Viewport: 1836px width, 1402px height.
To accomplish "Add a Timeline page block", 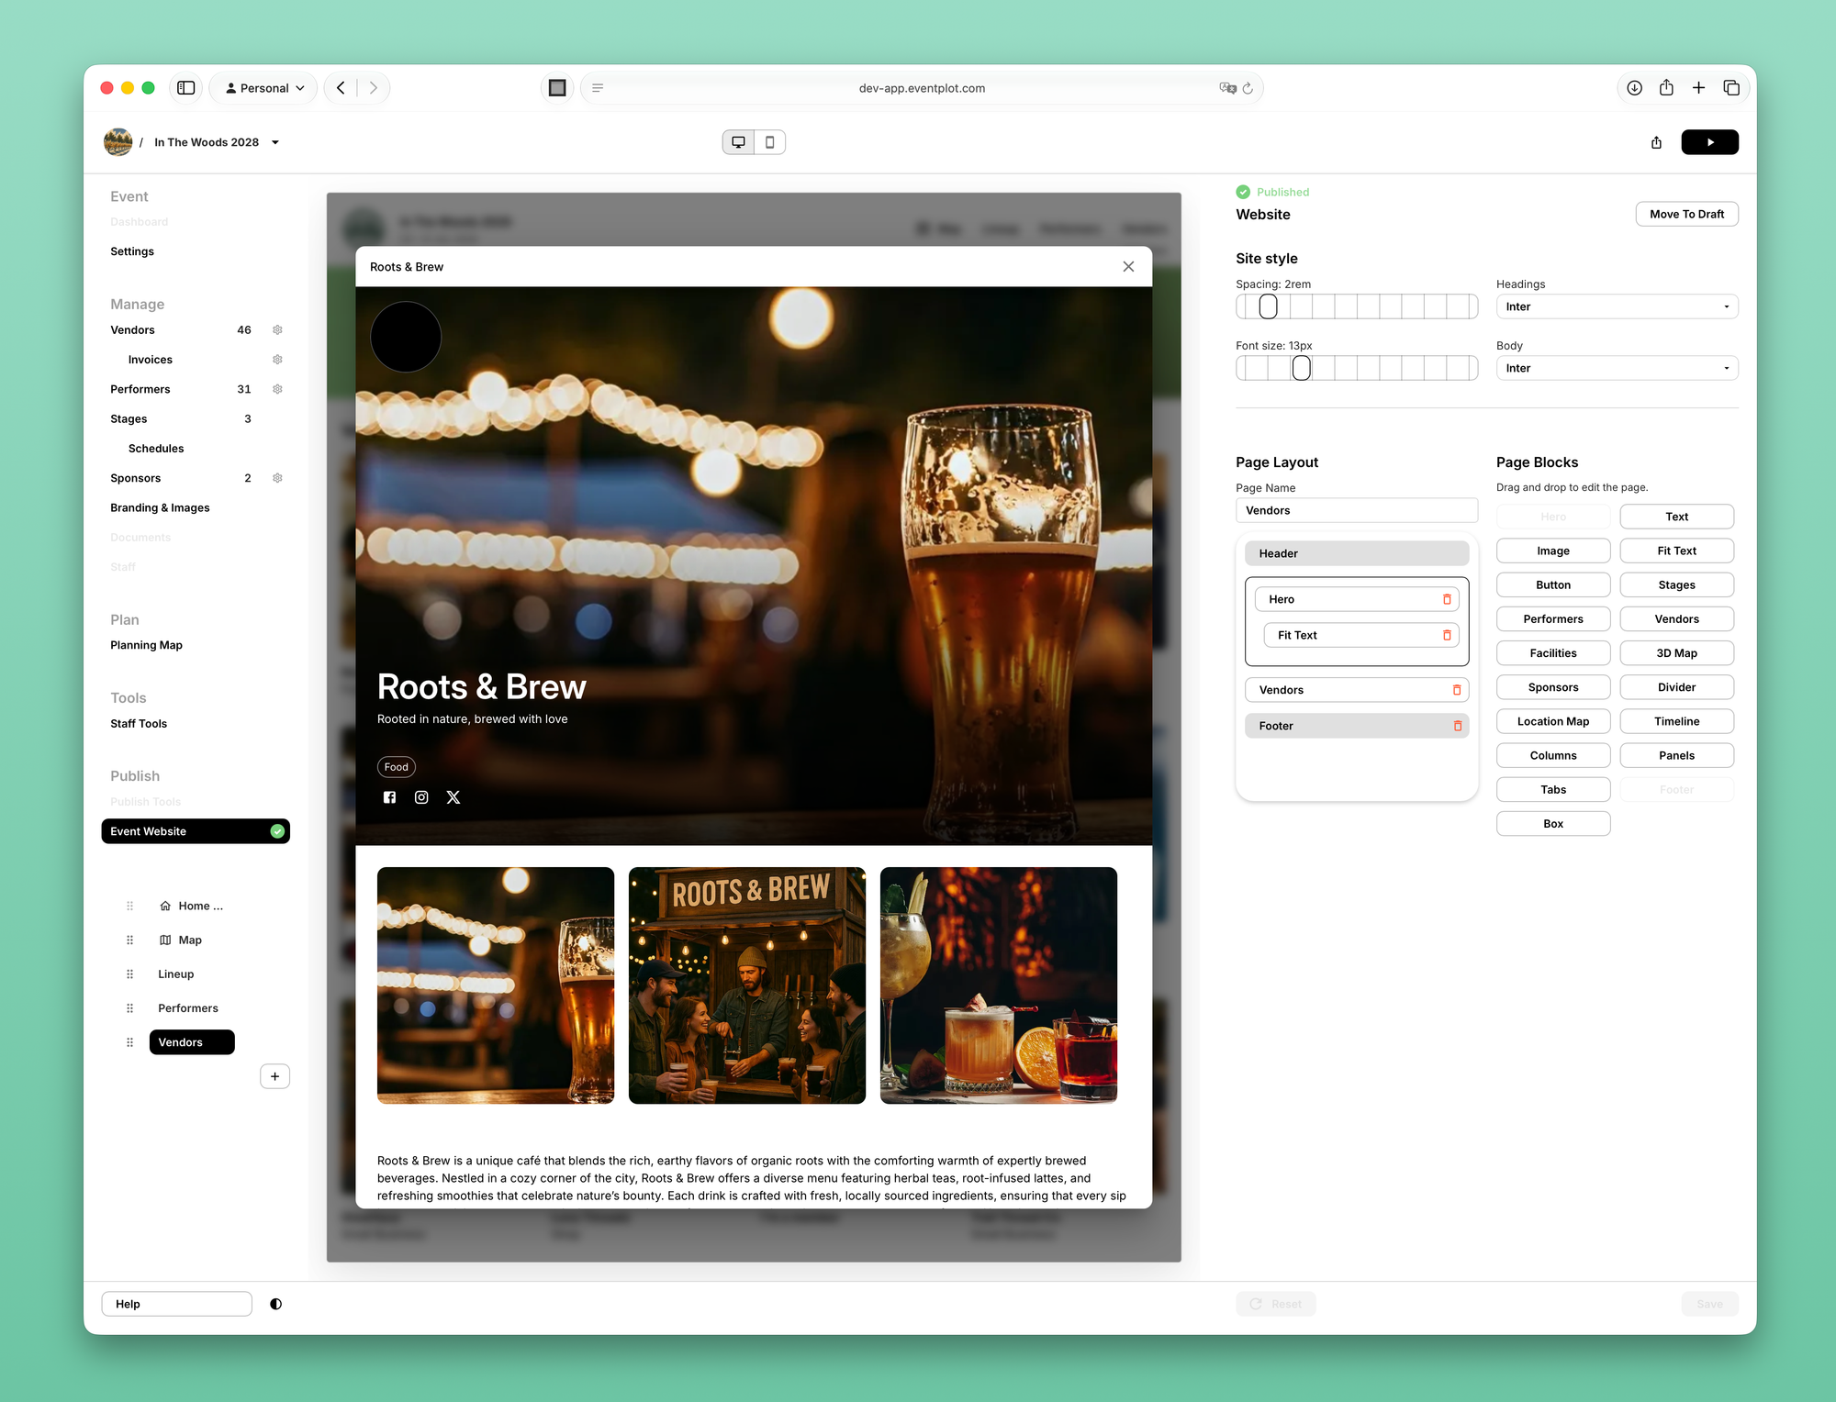I will coord(1676,721).
